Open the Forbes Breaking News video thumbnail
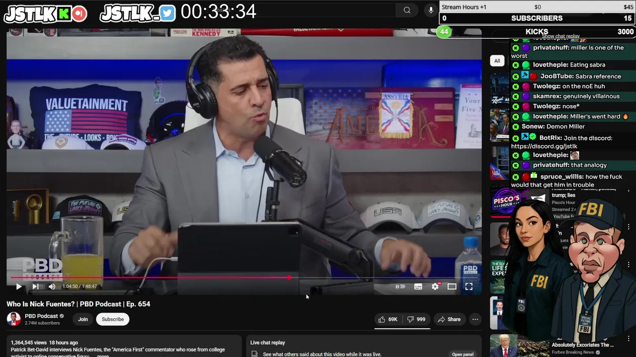This screenshot has height=357, width=636. 518,346
